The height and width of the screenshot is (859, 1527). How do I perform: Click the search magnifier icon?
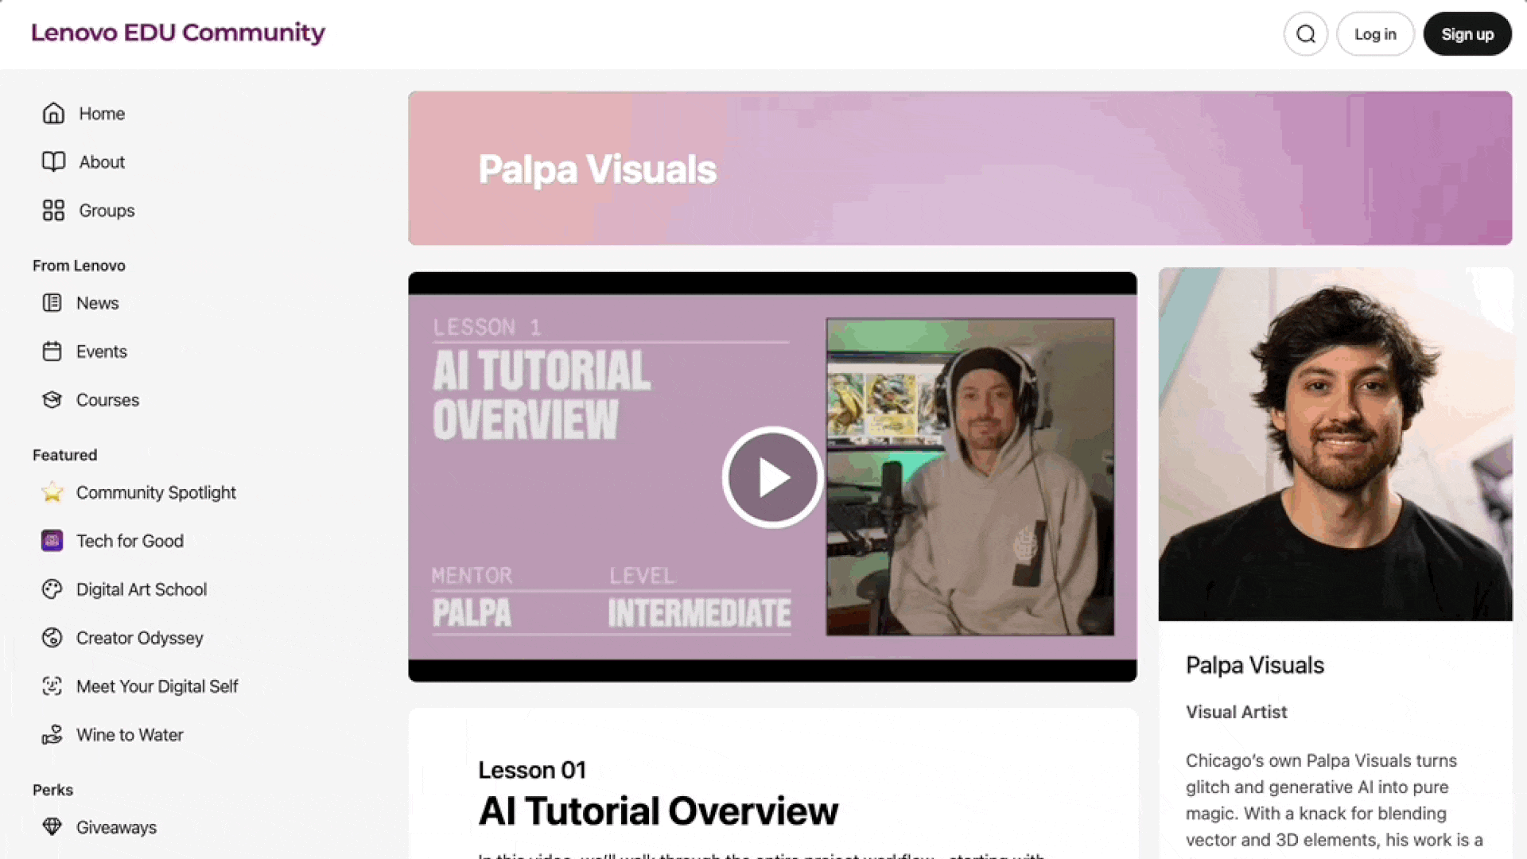[1306, 34]
